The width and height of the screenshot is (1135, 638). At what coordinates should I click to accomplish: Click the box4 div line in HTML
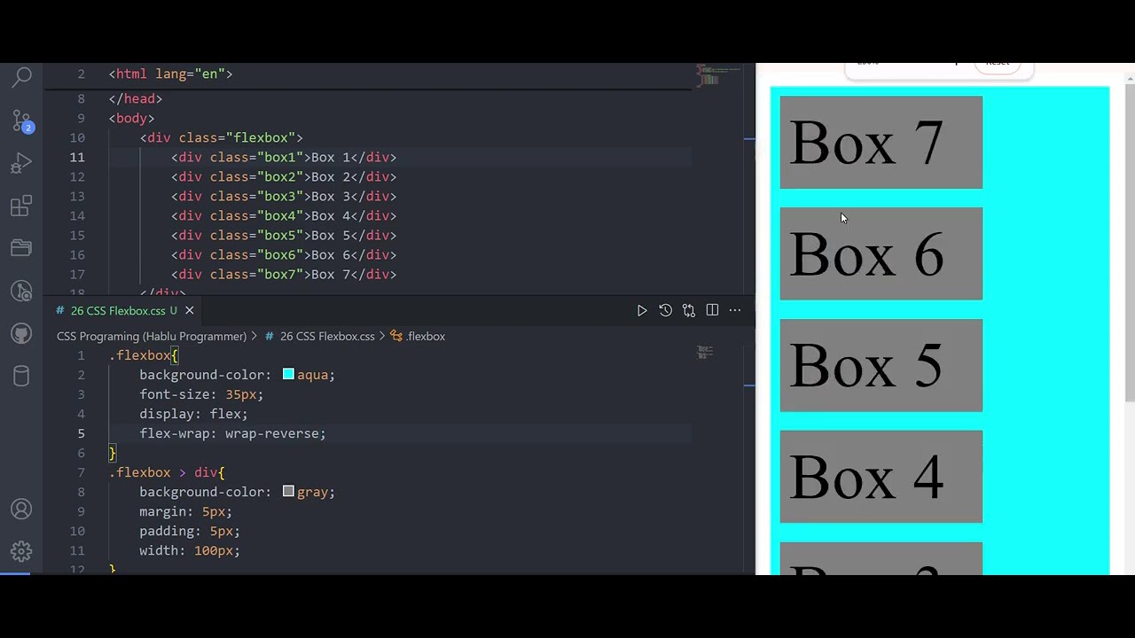pyautogui.click(x=284, y=215)
